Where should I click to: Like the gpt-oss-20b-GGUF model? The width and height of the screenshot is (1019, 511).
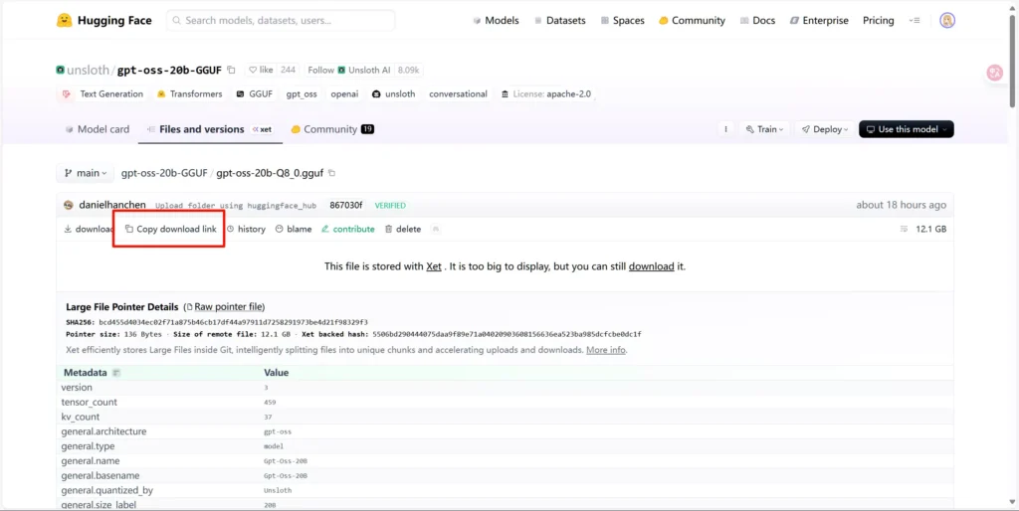[262, 70]
